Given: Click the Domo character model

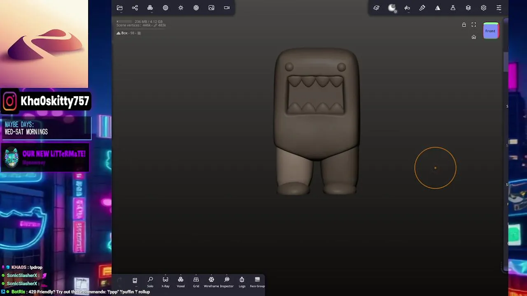Looking at the screenshot, I should [317, 121].
